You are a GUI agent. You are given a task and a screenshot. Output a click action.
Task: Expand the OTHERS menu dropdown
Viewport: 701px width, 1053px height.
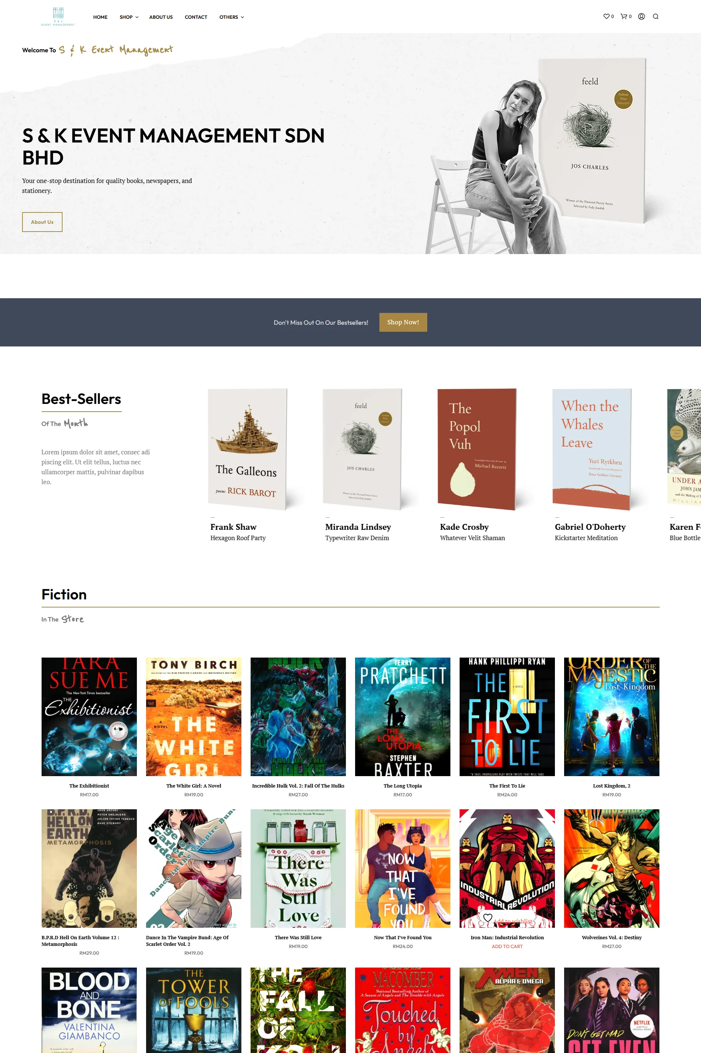(x=231, y=17)
